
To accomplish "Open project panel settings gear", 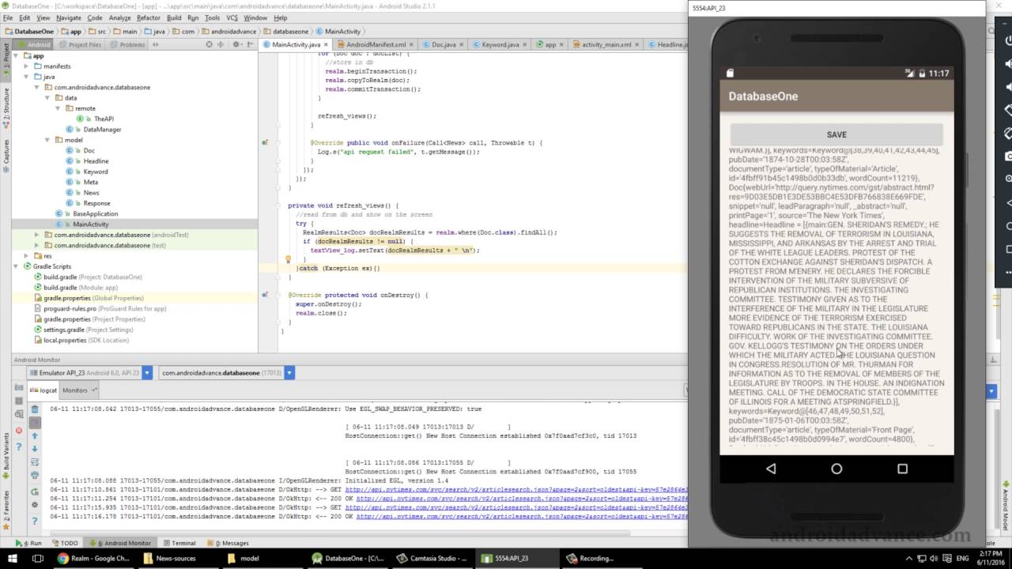I will pyautogui.click(x=239, y=44).
